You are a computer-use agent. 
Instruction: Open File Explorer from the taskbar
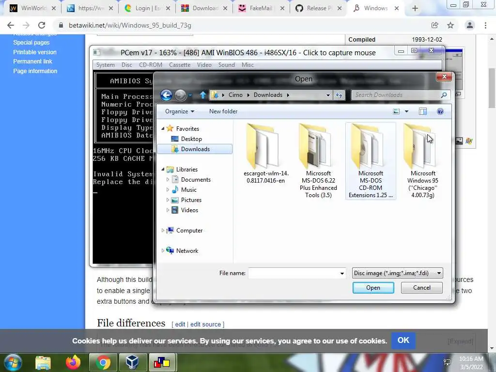point(43,363)
